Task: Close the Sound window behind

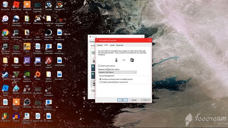Action: [142, 37]
